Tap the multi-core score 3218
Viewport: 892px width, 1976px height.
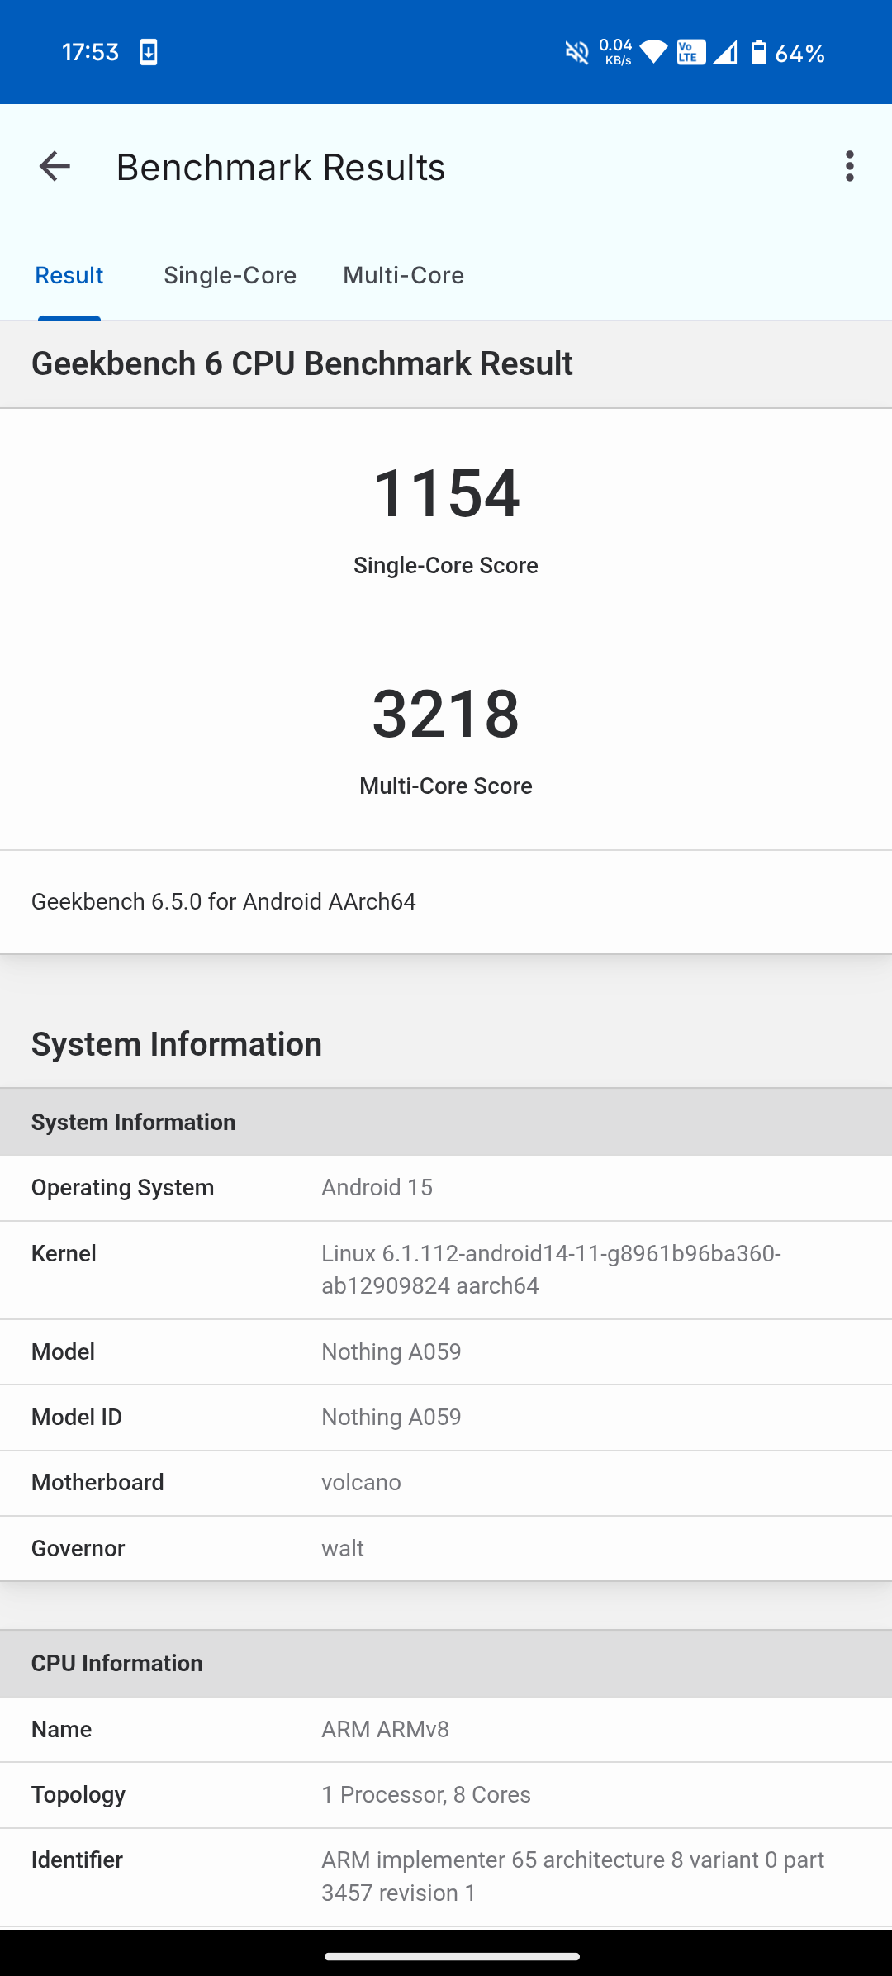446,714
